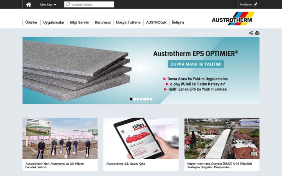
Task: Open the İletişim menu
Action: (178, 22)
